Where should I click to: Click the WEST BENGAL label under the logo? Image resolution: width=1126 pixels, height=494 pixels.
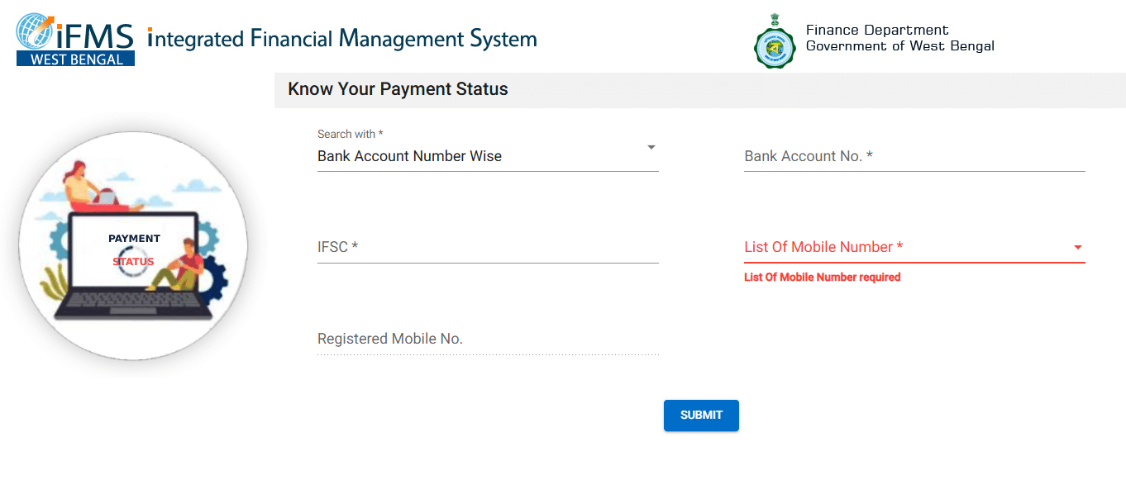tap(74, 58)
